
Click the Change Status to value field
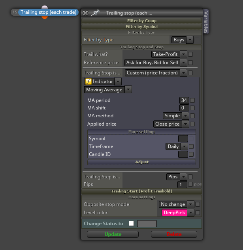tap(147, 224)
